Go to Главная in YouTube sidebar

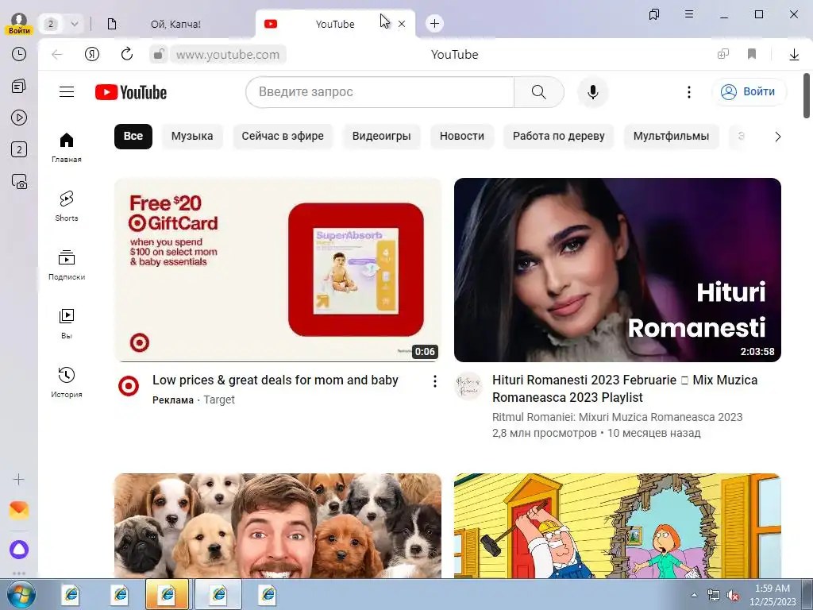point(67,147)
